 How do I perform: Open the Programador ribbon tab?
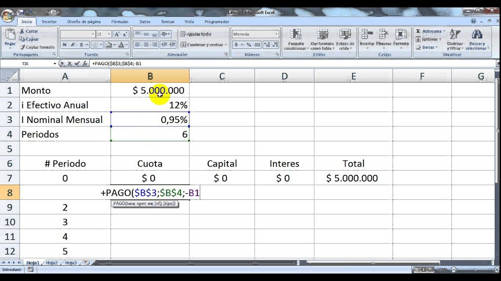coord(217,22)
